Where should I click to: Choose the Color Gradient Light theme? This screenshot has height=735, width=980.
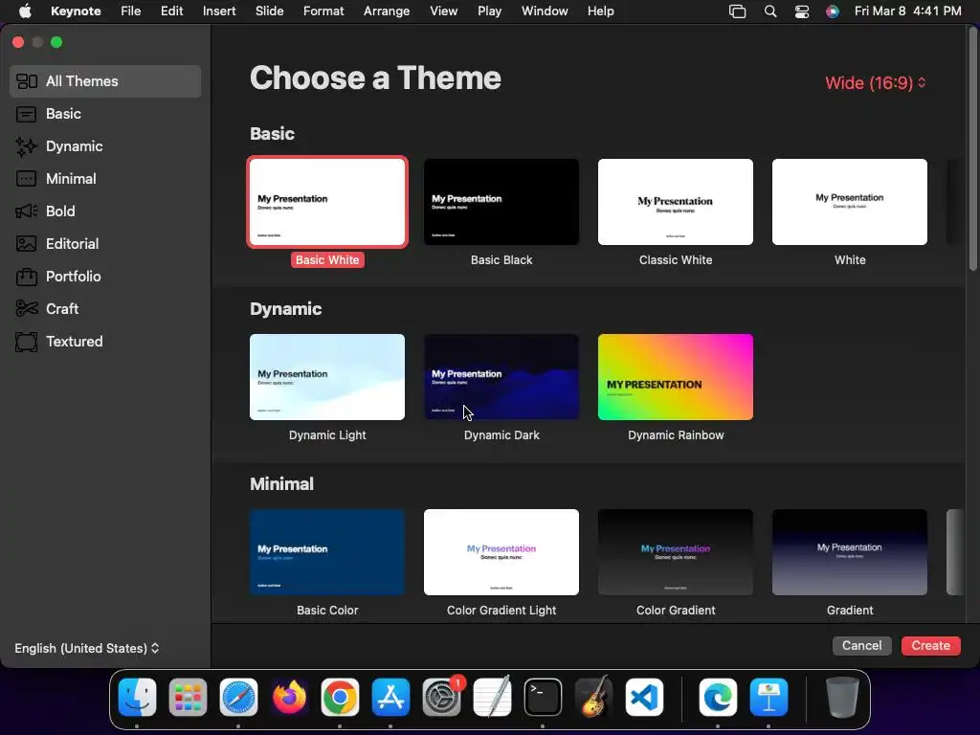click(501, 552)
